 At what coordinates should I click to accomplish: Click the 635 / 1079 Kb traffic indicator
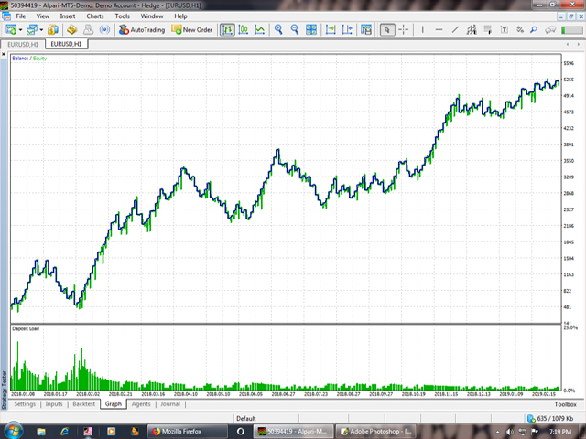pos(550,419)
